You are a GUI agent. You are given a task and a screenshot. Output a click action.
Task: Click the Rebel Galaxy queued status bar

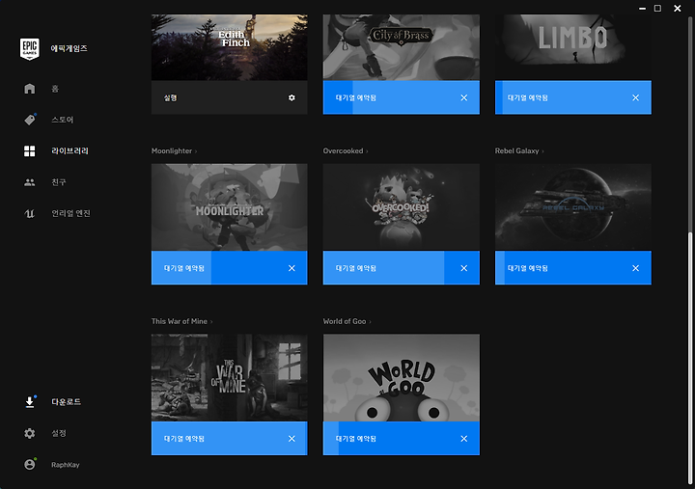tap(573, 268)
